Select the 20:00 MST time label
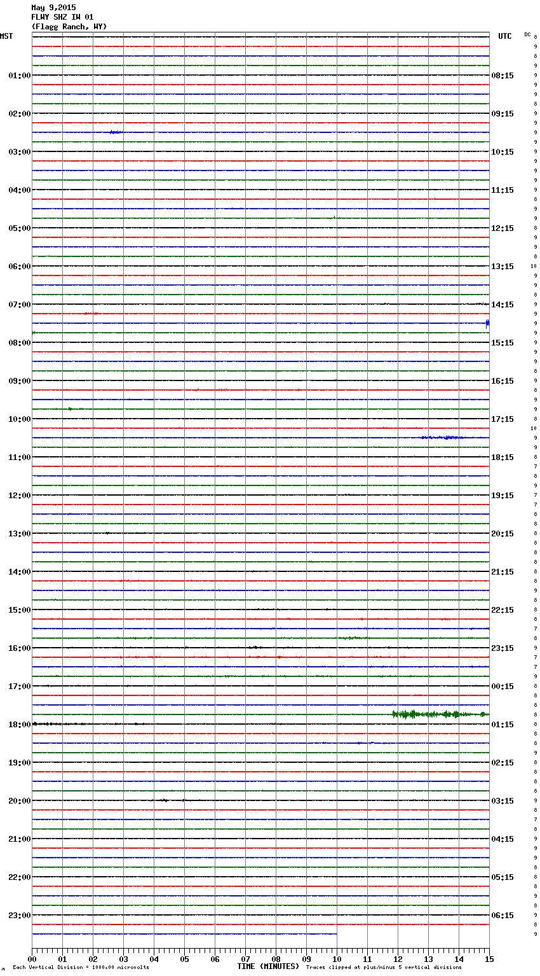This screenshot has width=540, height=976. coord(20,801)
